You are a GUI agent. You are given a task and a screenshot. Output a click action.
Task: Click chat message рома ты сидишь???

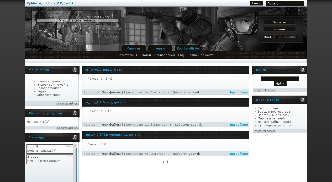pyautogui.click(x=42, y=151)
